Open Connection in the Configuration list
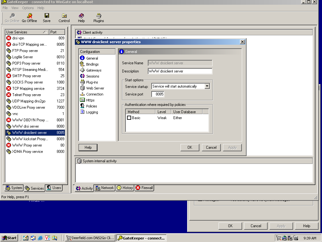The image size is (322, 242). point(92,94)
